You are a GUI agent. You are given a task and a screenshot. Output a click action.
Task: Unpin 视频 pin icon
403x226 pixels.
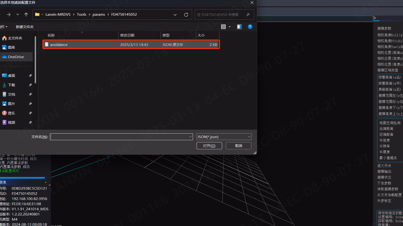[x=30, y=122]
